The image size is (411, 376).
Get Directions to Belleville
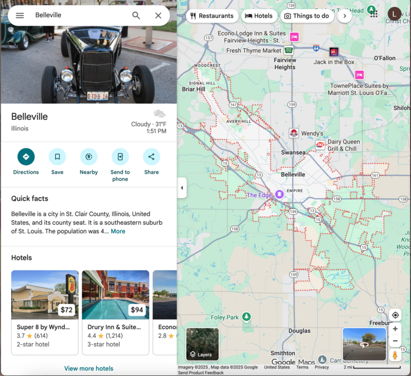tap(26, 157)
